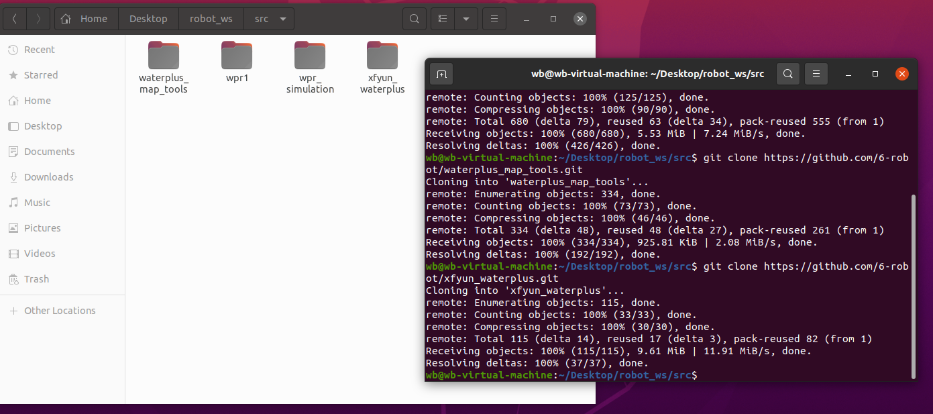Click "Resolving deltas: 100% (192/192)" line
Image resolution: width=933 pixels, height=414 pixels.
coord(543,254)
